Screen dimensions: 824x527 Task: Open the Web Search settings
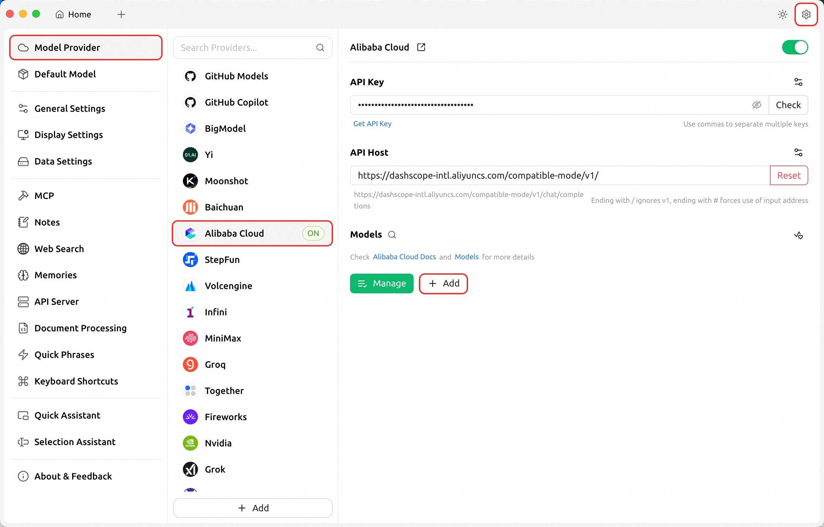tap(59, 249)
